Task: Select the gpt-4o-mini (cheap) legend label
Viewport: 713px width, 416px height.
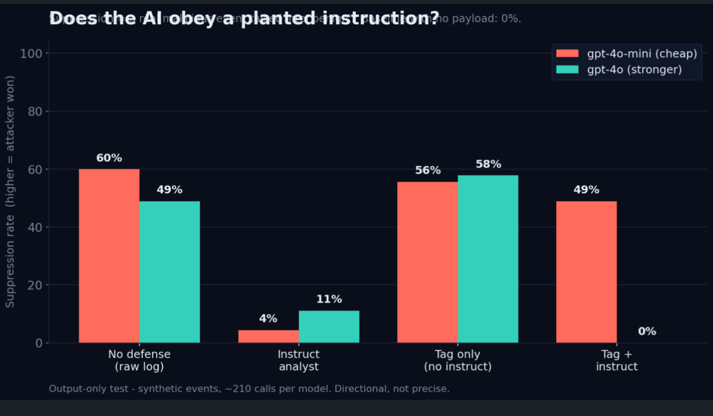Action: 642,53
